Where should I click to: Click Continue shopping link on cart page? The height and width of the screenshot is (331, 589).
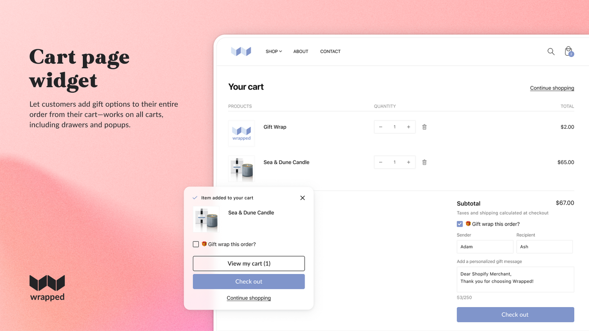click(x=552, y=88)
